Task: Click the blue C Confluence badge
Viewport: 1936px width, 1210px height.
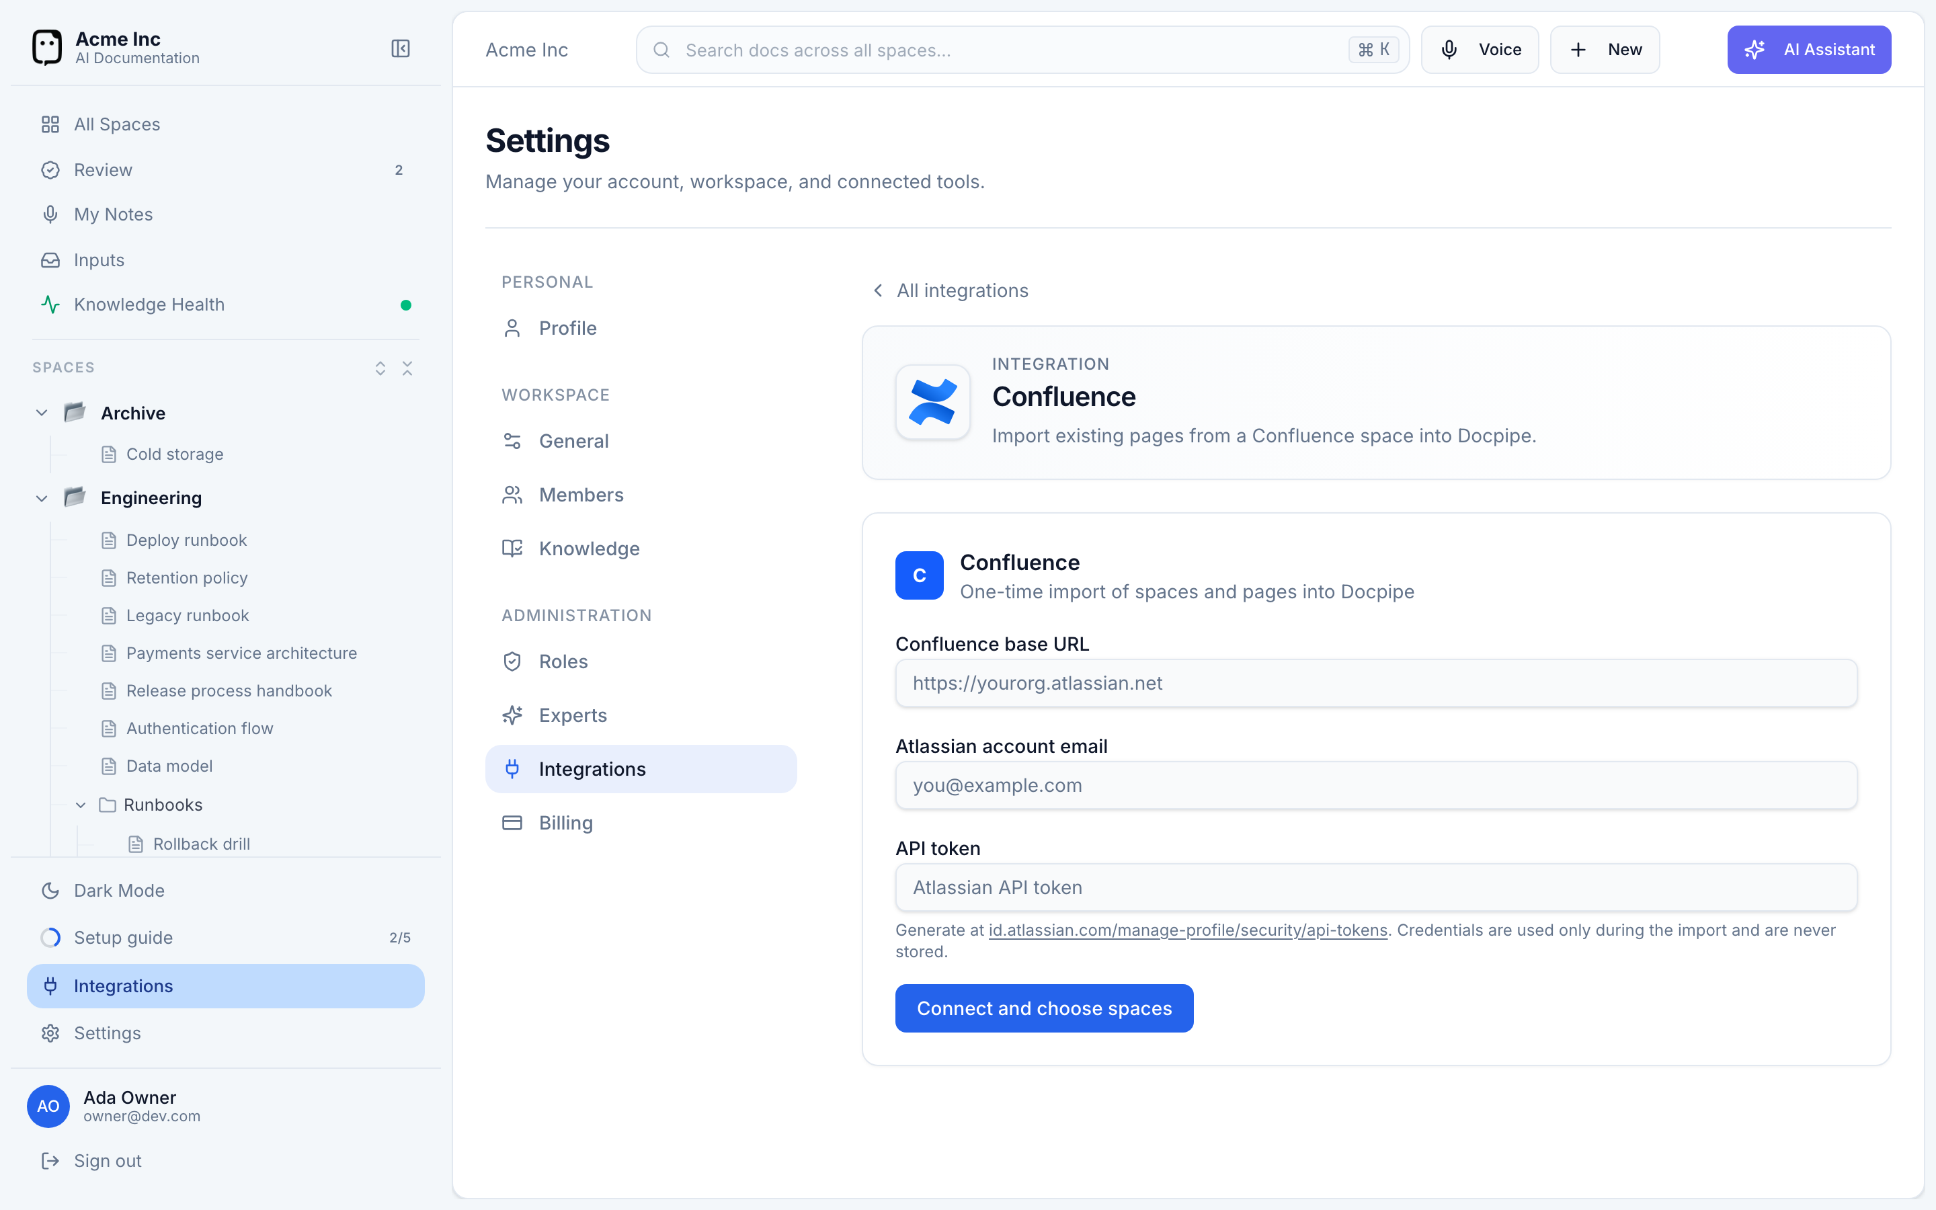Action: pos(919,575)
